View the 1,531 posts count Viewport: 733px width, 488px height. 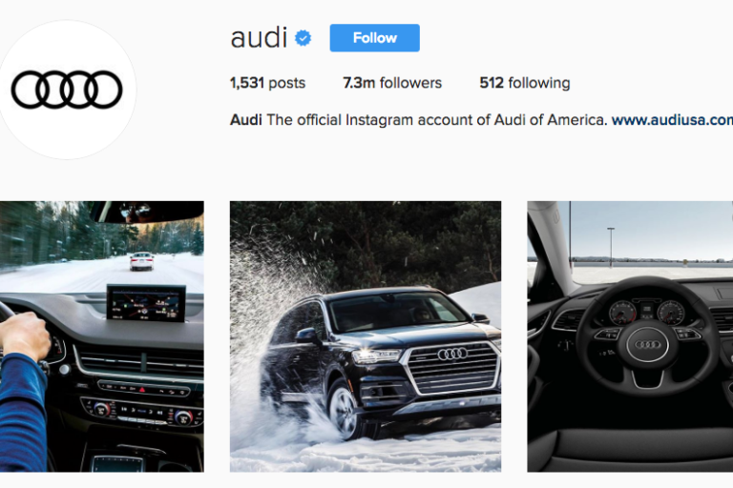point(267,83)
